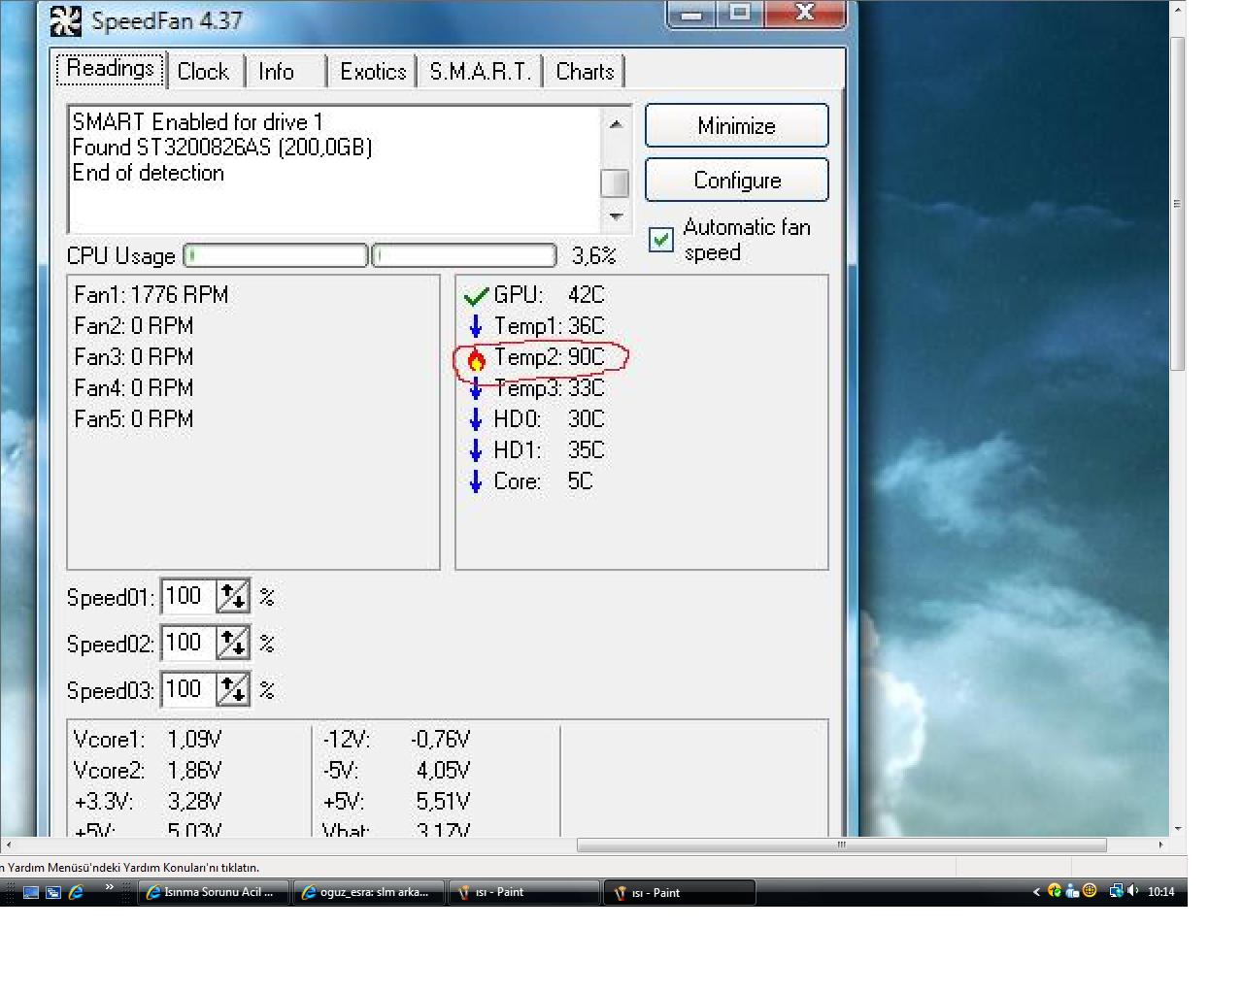This screenshot has width=1243, height=994.
Task: Click the '+3.3V: 3,28V' voltage reading
Action: (x=148, y=802)
